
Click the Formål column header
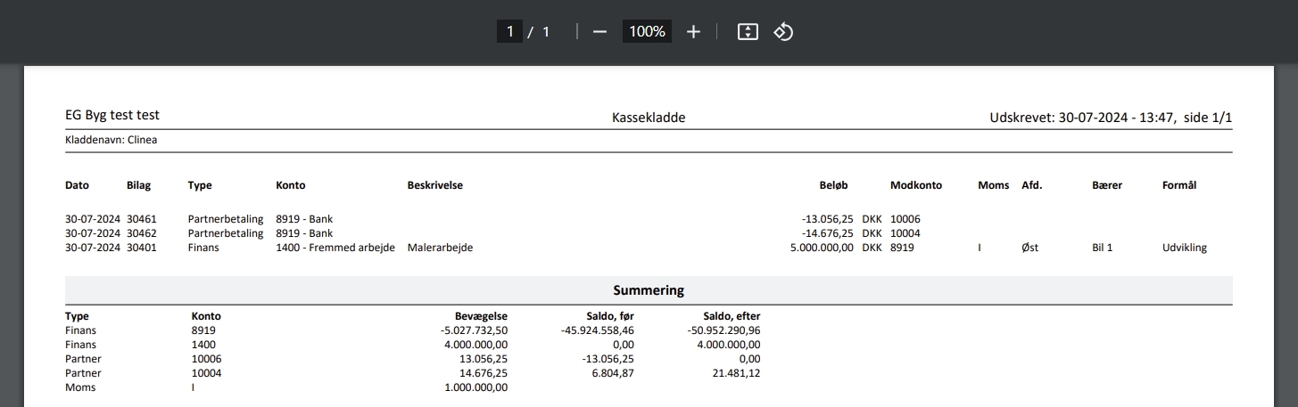pyautogui.click(x=1178, y=185)
